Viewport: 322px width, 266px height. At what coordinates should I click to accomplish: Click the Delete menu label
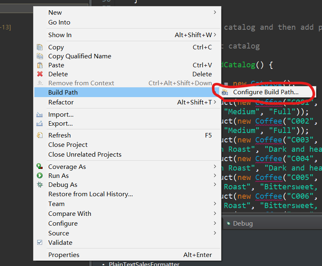tap(58, 74)
